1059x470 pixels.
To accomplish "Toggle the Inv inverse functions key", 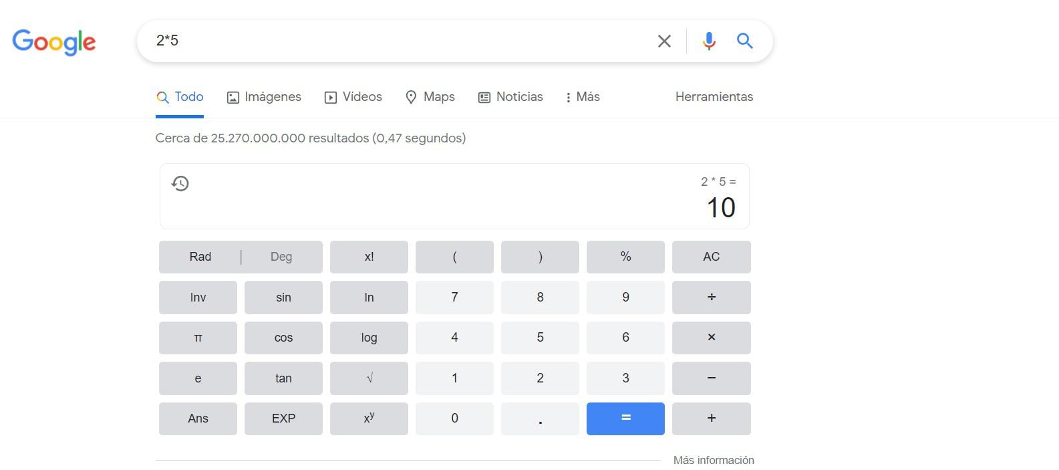I will coord(198,298).
